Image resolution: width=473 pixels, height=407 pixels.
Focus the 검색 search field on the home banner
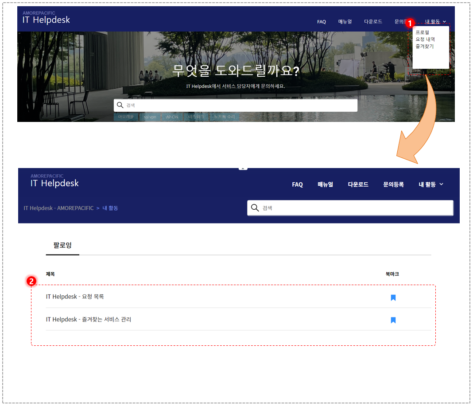tap(236, 106)
